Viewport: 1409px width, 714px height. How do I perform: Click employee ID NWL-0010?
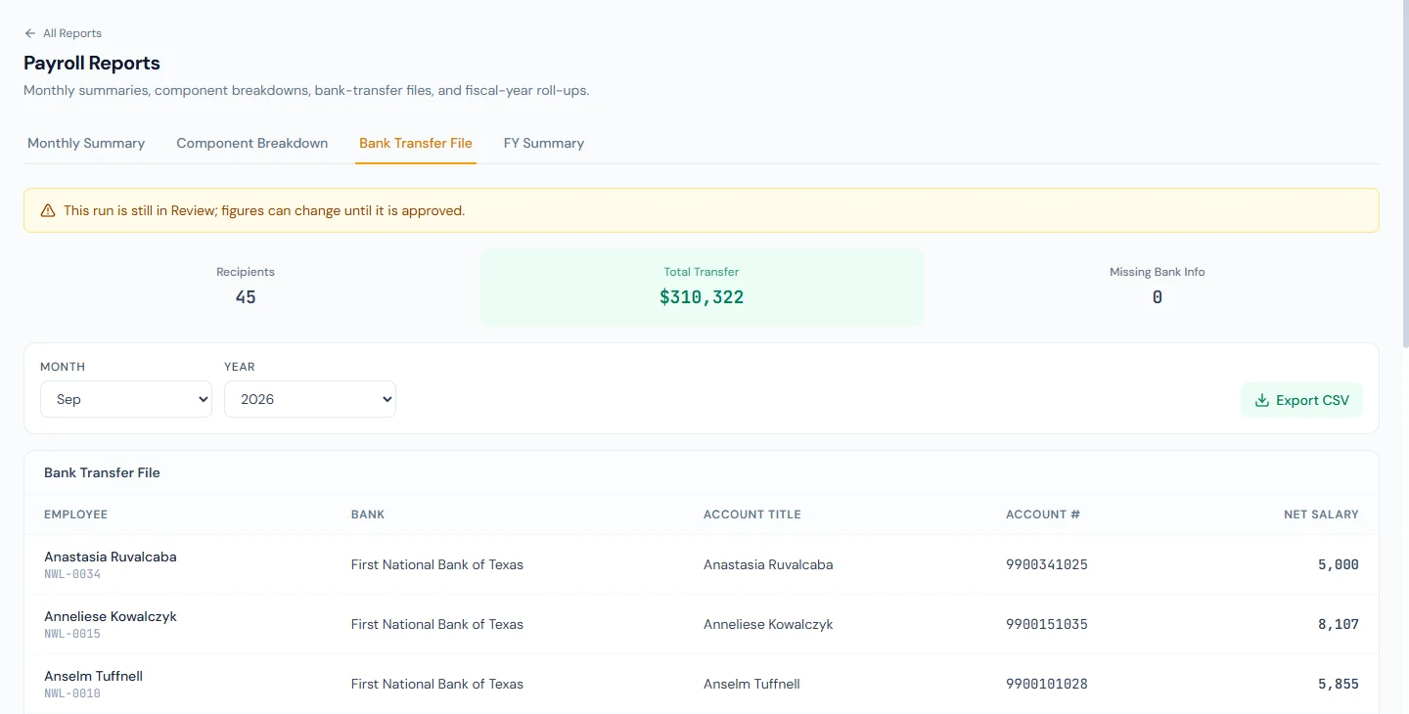(x=72, y=693)
